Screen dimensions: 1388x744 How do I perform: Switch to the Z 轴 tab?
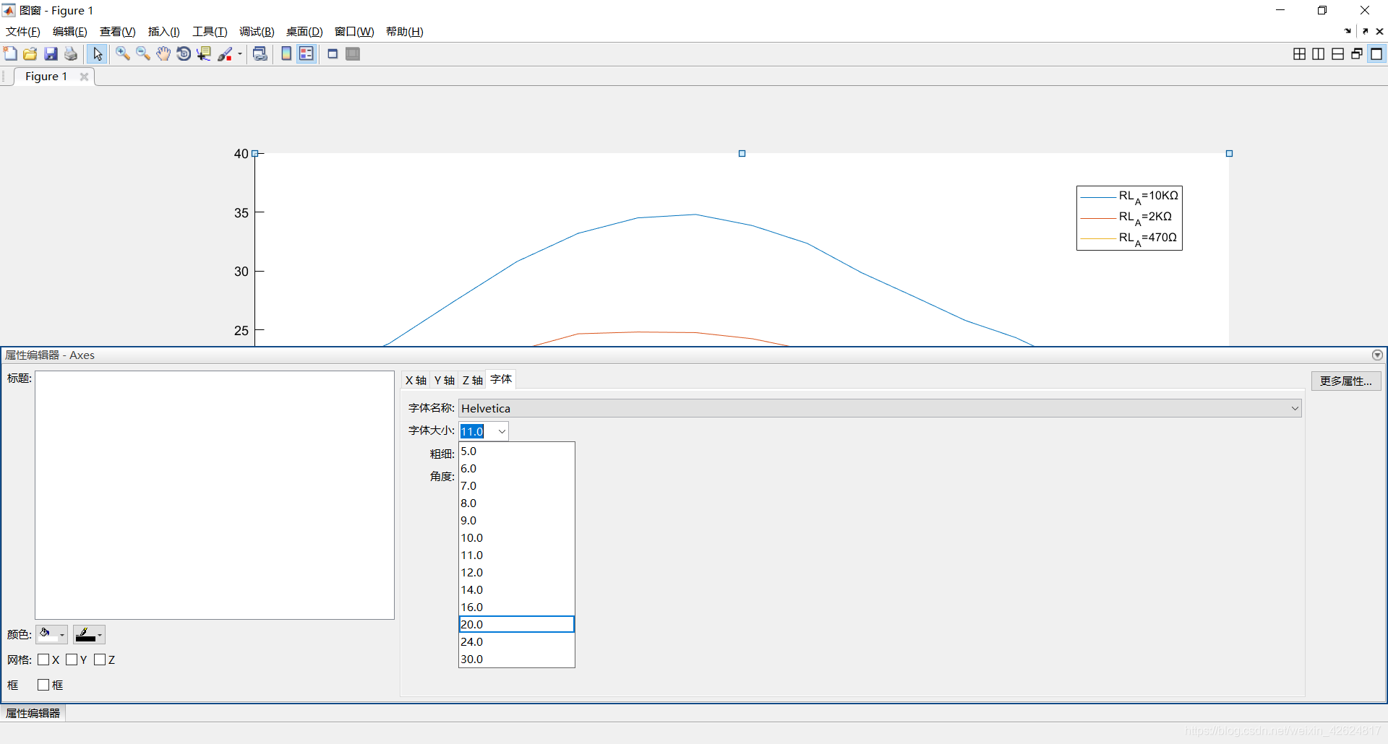[x=473, y=380]
